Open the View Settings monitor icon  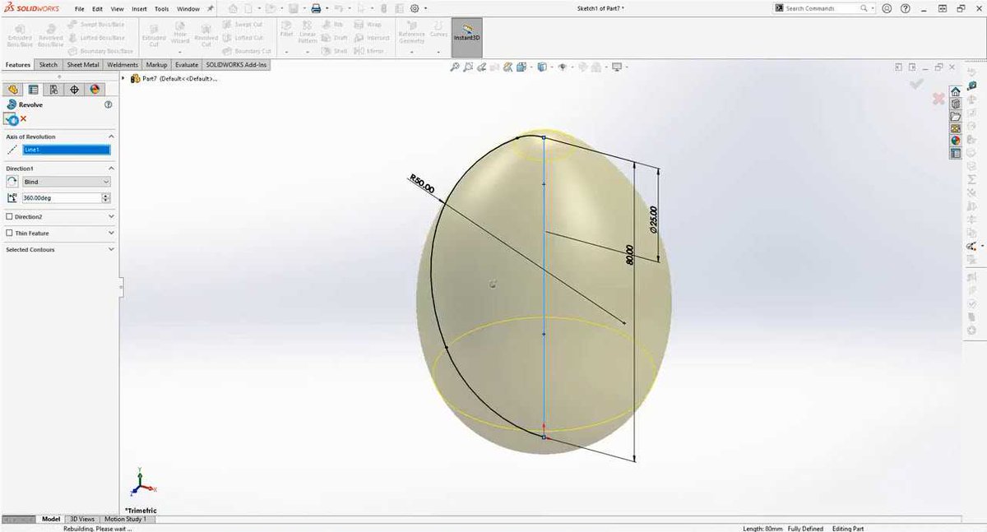(618, 67)
